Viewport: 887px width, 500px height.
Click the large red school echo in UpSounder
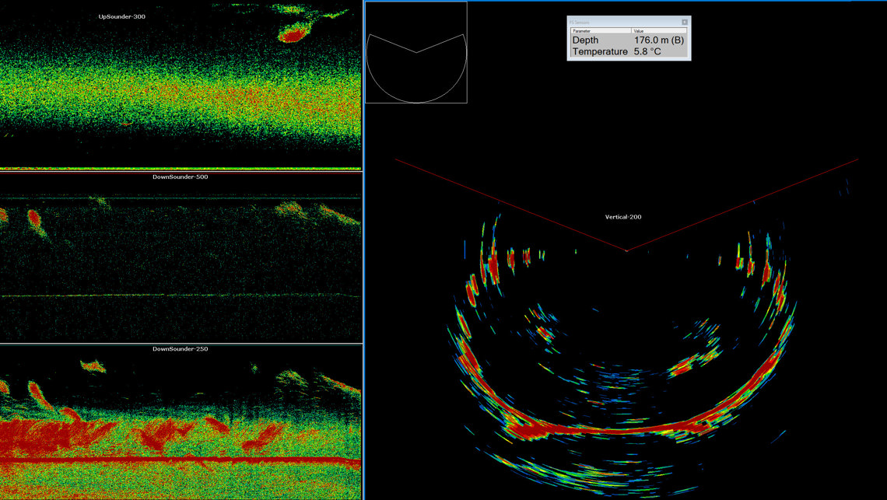point(294,33)
